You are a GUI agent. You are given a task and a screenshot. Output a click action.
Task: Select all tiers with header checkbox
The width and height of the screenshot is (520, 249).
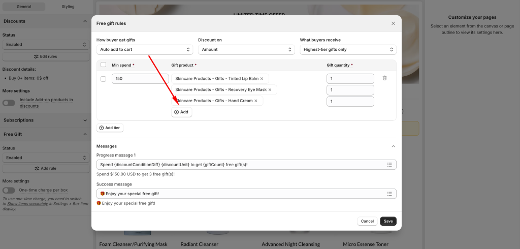point(104,65)
